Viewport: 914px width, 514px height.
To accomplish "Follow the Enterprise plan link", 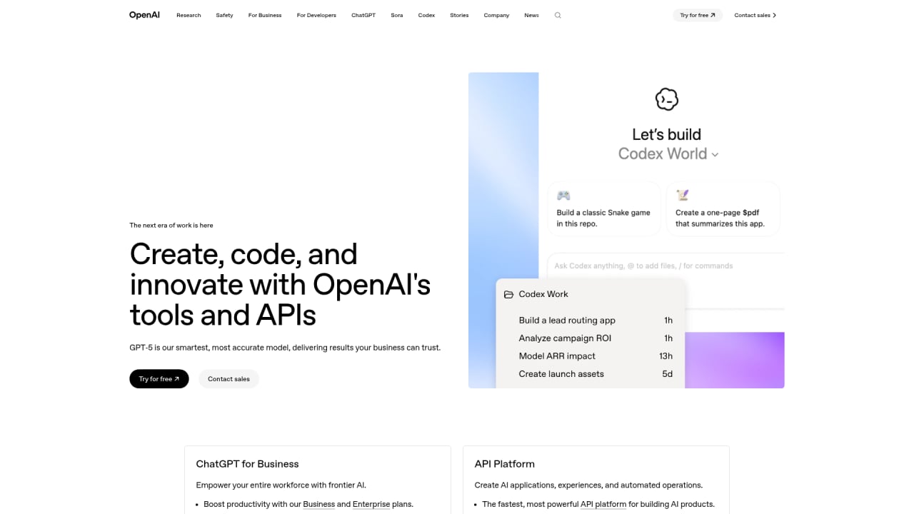I will tap(371, 504).
